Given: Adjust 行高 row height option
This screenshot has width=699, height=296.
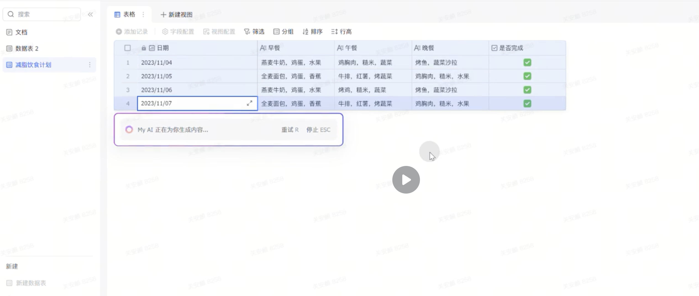Looking at the screenshot, I should point(341,31).
